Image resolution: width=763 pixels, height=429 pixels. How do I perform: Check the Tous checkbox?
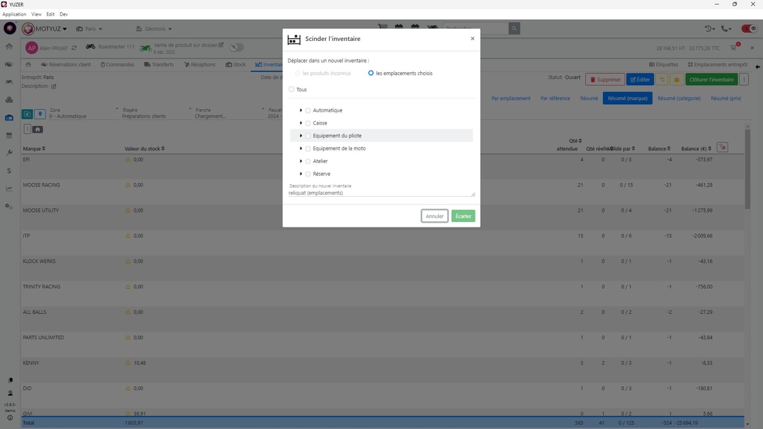tap(292, 89)
